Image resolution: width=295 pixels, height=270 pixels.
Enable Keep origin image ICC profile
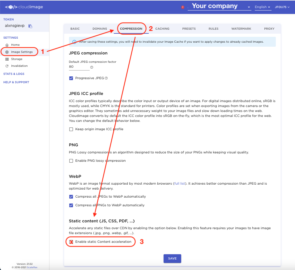click(71, 129)
